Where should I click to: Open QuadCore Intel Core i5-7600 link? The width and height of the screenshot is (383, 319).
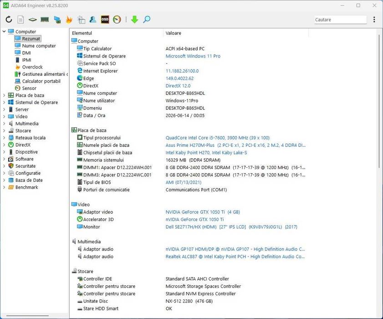click(x=218, y=138)
